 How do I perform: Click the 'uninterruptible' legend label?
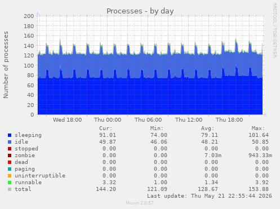(40, 176)
